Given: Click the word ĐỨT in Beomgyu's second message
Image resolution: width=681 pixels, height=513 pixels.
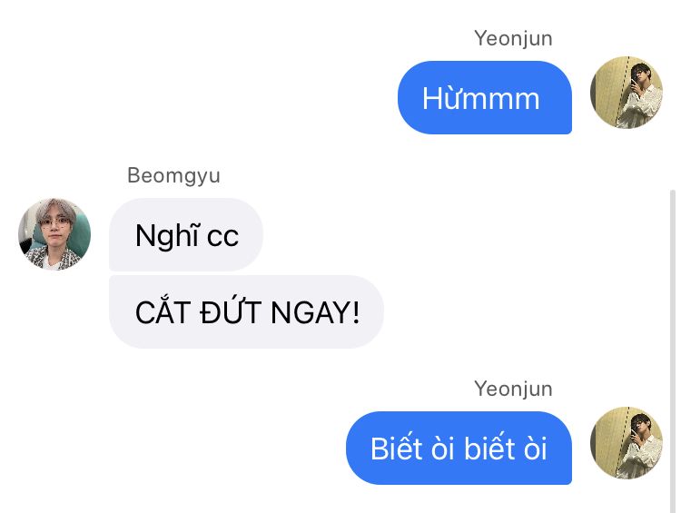Looking at the screenshot, I should click(x=231, y=311).
